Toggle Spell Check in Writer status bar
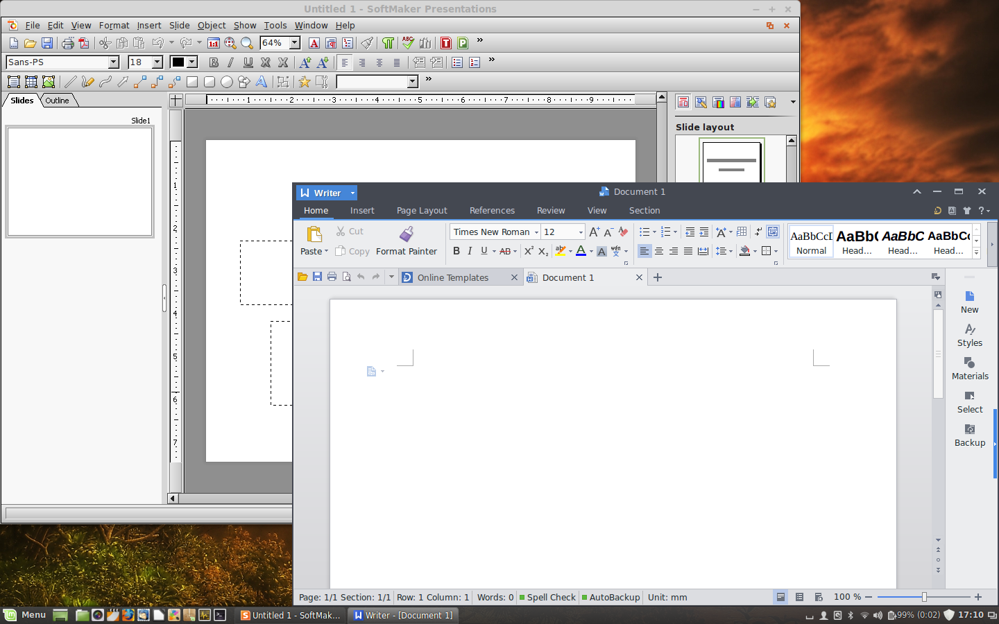 (547, 597)
